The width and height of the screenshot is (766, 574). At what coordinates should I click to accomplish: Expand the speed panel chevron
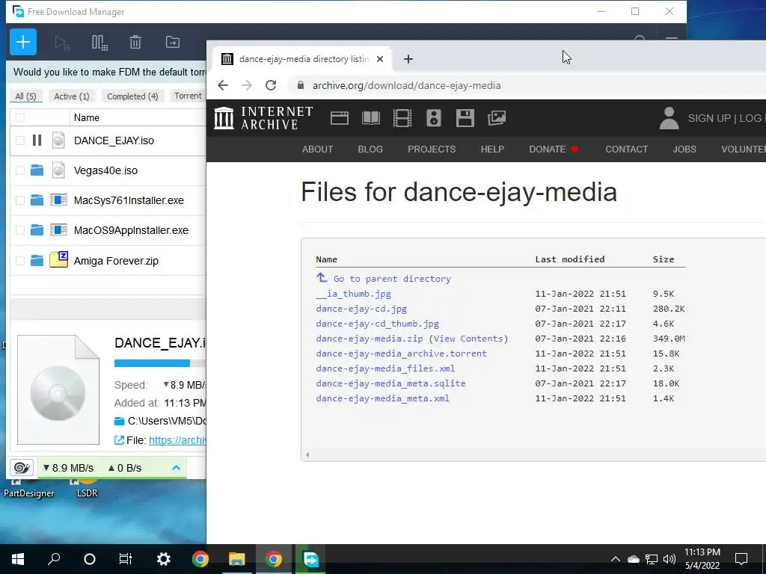[177, 468]
